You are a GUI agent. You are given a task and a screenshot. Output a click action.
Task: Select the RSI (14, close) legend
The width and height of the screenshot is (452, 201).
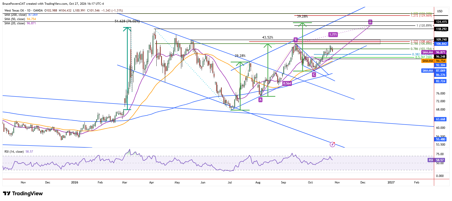[19, 152]
